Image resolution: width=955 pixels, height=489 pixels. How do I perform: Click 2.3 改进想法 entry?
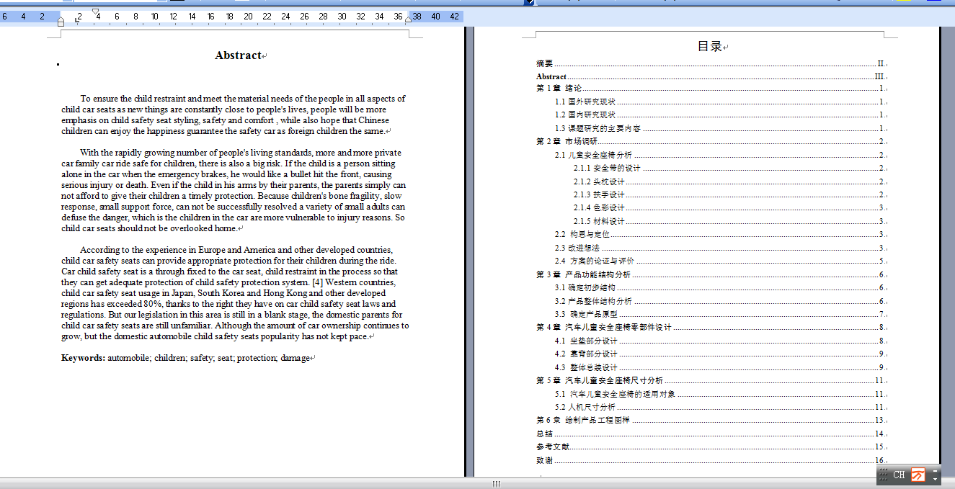coord(721,248)
